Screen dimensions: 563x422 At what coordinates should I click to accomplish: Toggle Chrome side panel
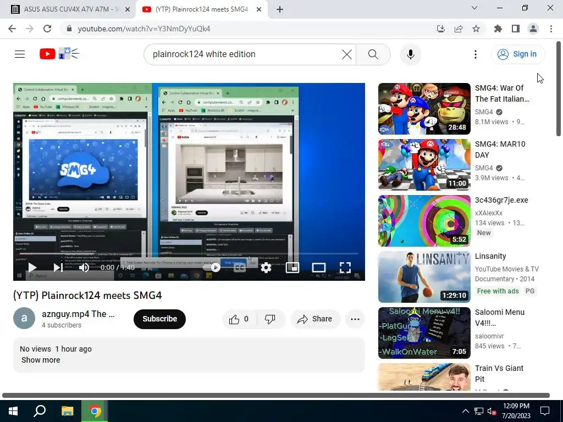(516, 29)
